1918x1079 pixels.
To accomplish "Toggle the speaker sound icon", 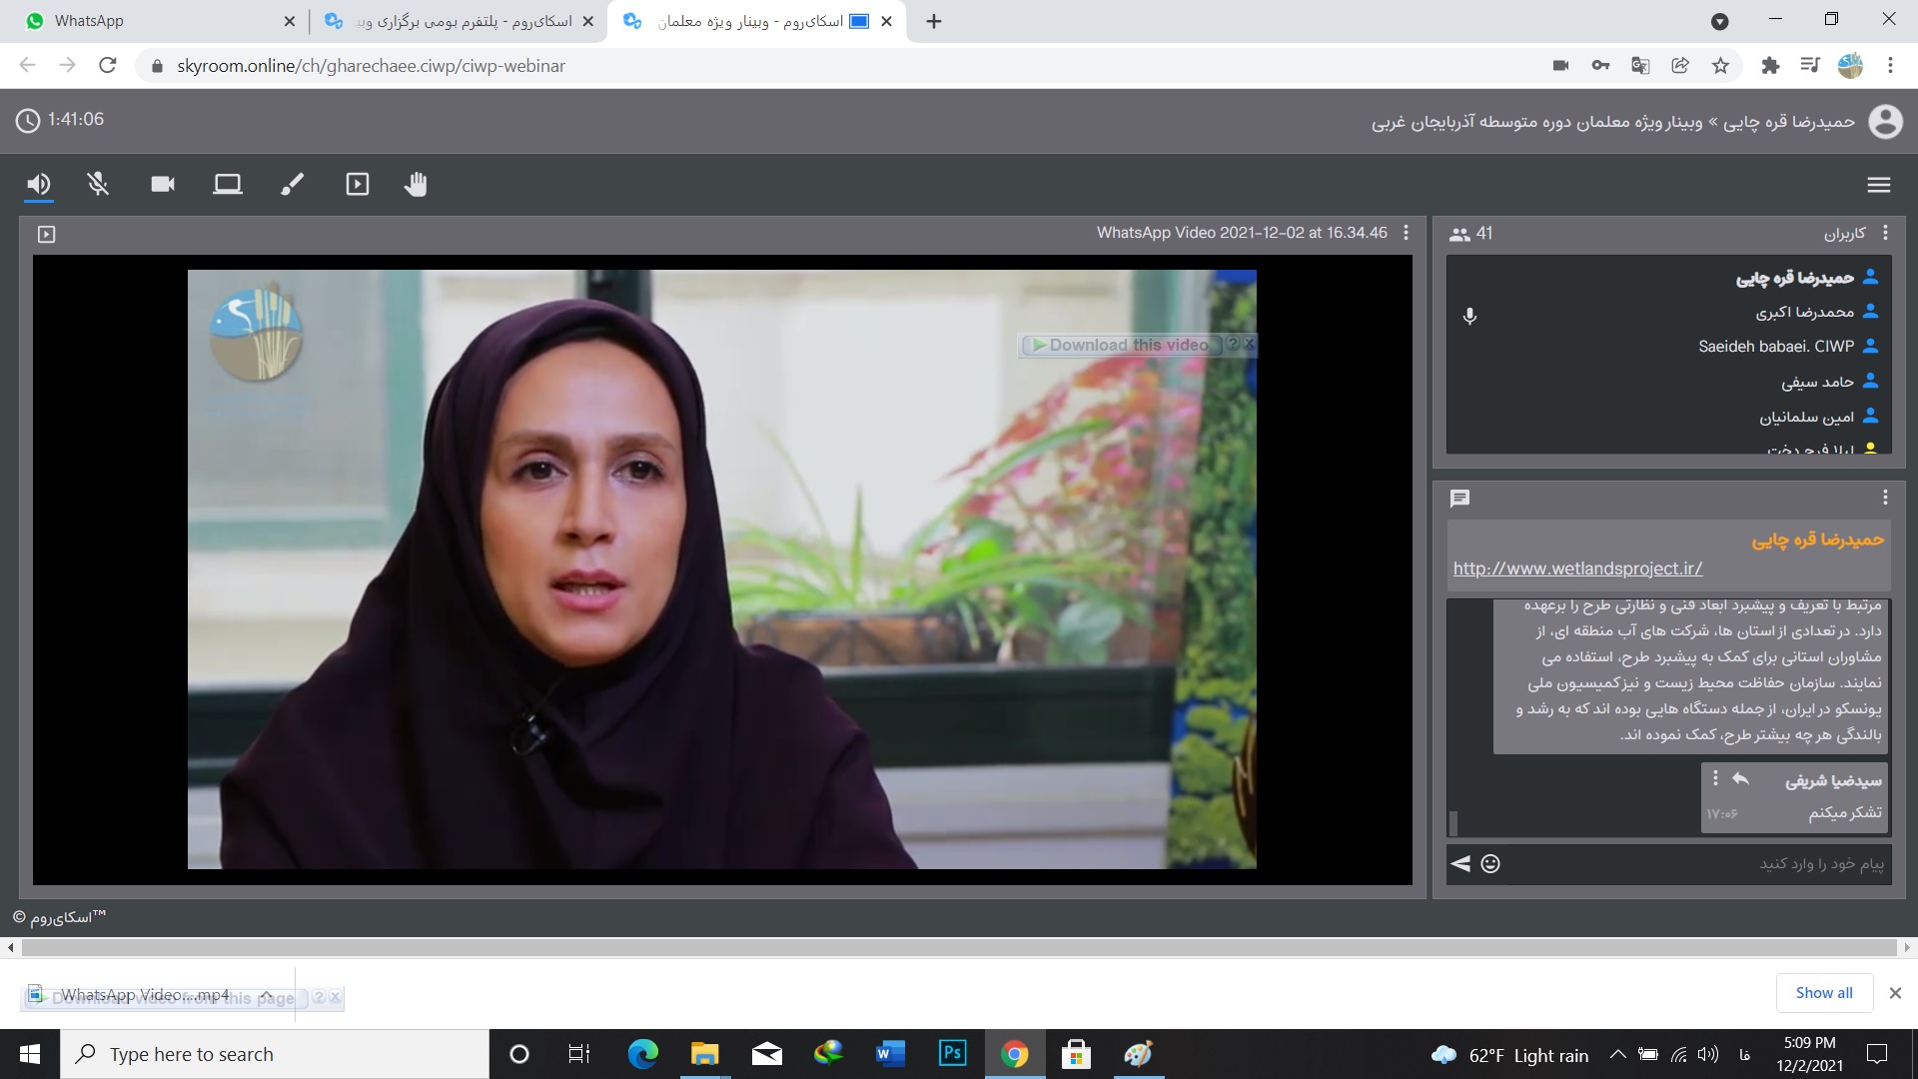I will pos(39,184).
